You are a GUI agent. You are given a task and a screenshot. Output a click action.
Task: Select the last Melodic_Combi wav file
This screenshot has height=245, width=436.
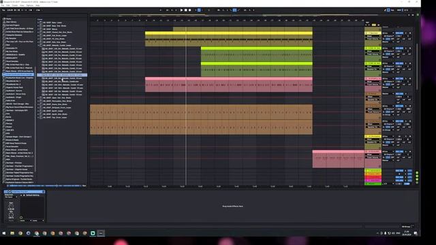[62, 95]
